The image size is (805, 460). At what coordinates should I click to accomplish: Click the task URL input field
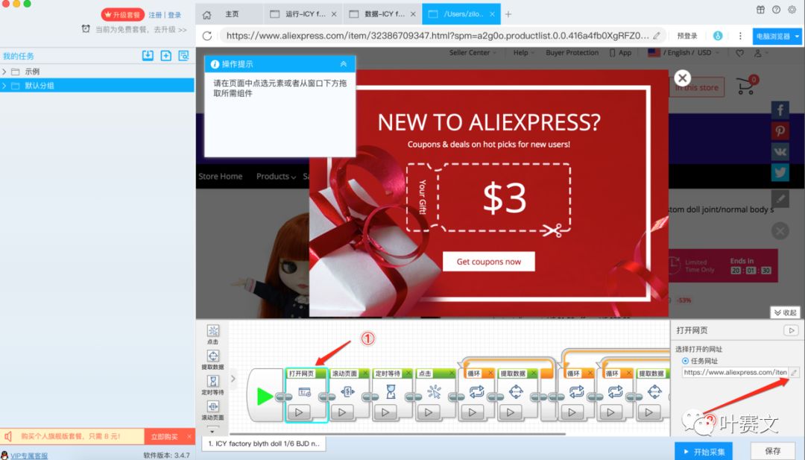click(x=735, y=373)
